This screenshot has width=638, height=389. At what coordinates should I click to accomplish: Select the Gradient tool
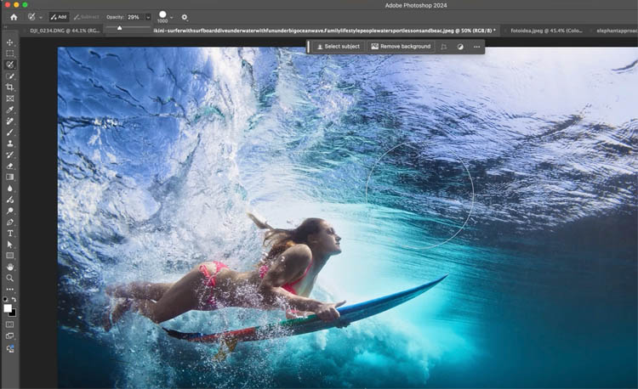pos(9,177)
